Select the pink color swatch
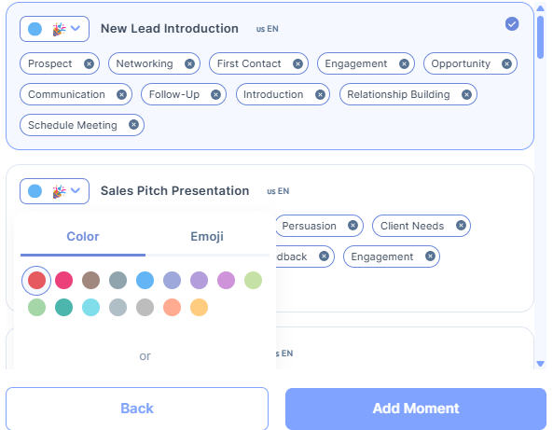Screen dimensions: 553x430 point(63,281)
